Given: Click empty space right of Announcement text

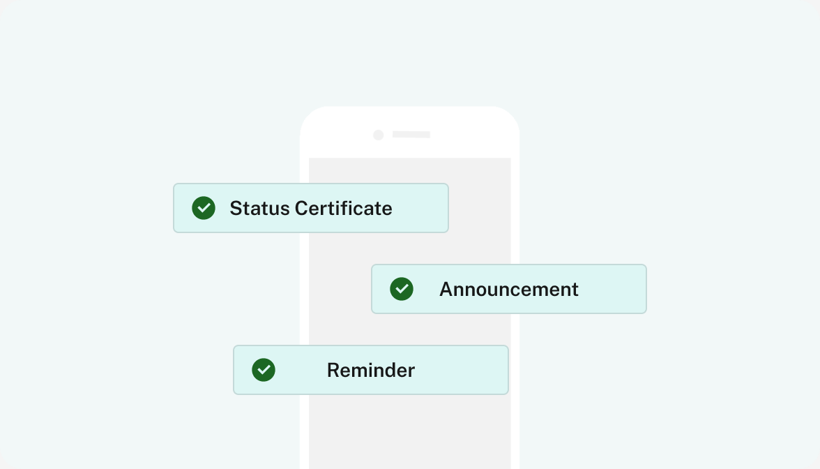Looking at the screenshot, I should (x=612, y=289).
